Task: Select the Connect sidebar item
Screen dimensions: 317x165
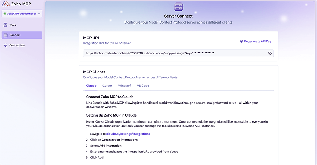Action: [x=22, y=35]
